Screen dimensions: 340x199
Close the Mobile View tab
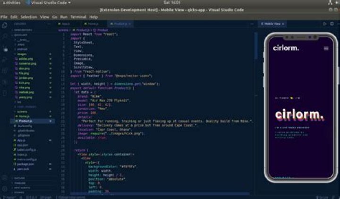click(x=283, y=24)
